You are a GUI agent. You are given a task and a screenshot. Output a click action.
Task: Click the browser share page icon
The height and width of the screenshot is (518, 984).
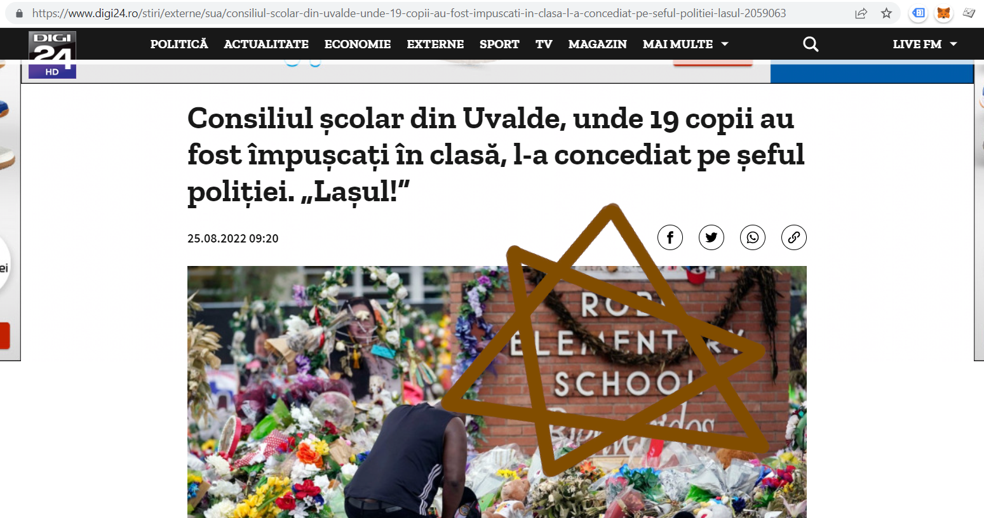click(x=861, y=13)
